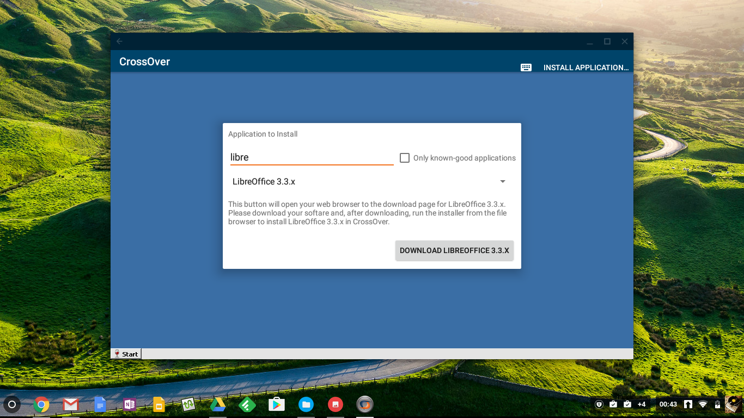The height and width of the screenshot is (418, 744).
Task: Enable Only known-good applications checkbox
Action: [x=405, y=158]
